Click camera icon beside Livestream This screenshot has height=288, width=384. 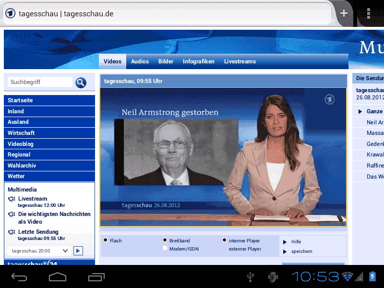(x=12, y=199)
